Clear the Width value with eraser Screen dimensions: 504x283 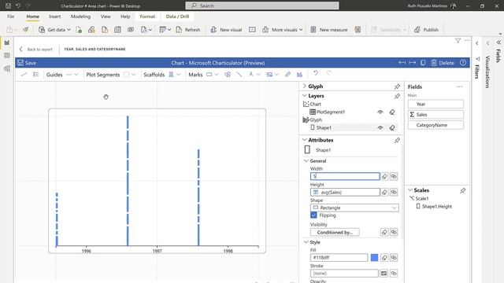pos(384,176)
